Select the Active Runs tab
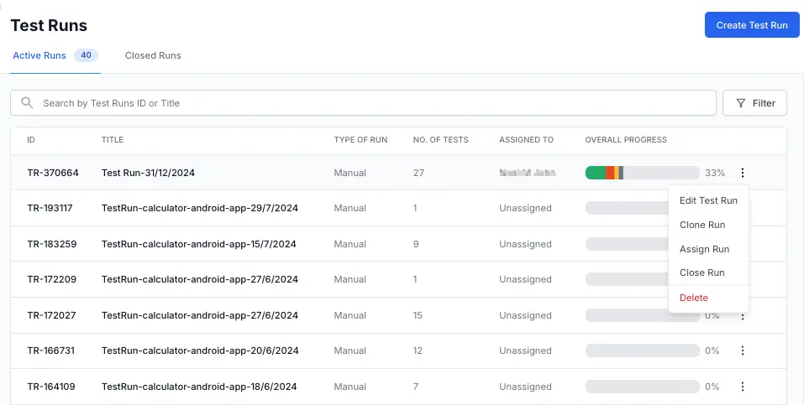This screenshot has width=804, height=405. point(39,55)
